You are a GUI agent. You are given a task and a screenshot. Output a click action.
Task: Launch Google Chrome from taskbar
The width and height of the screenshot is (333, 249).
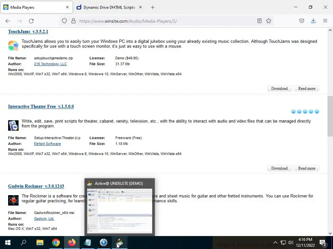click(56, 243)
